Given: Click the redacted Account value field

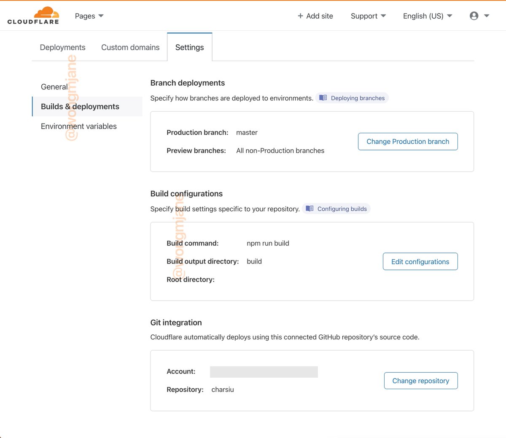Looking at the screenshot, I should tap(264, 372).
